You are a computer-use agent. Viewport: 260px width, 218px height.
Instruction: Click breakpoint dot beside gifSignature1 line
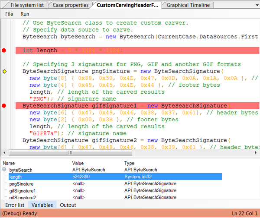click(x=4, y=106)
